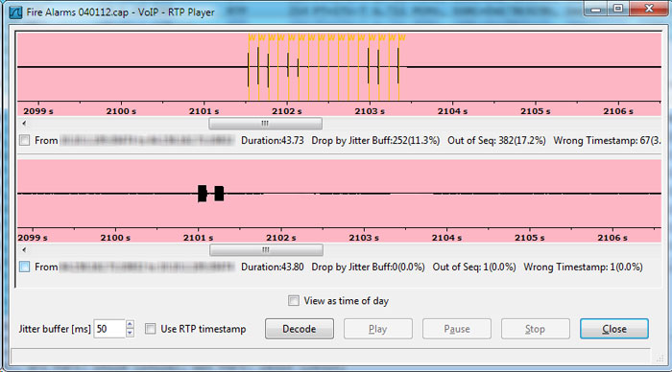Click the Wireshark icon in title bar
This screenshot has width=672, height=372.
15,12
